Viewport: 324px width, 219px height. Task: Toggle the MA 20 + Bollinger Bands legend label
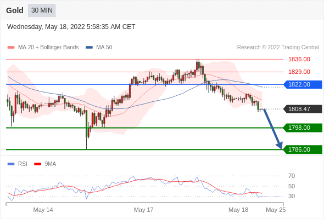point(48,48)
